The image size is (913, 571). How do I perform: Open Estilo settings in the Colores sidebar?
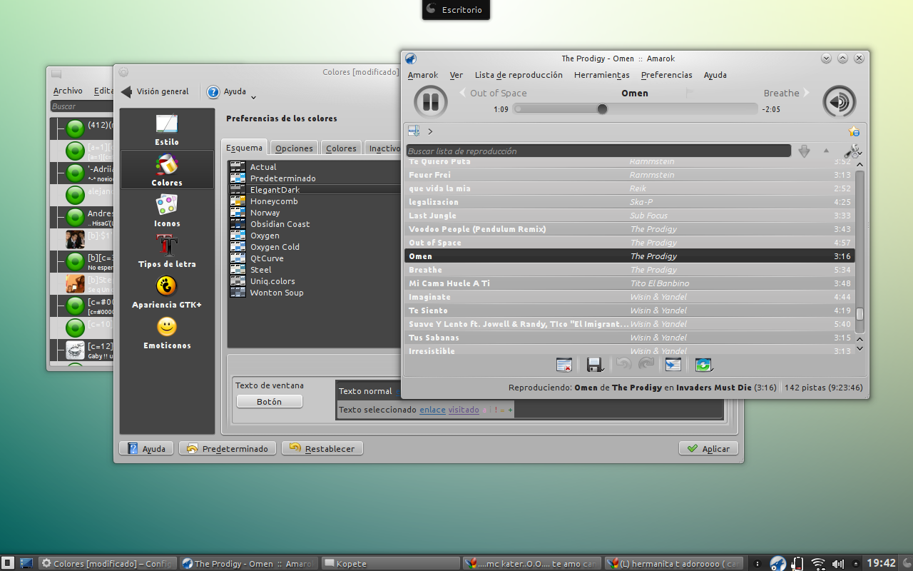[167, 130]
